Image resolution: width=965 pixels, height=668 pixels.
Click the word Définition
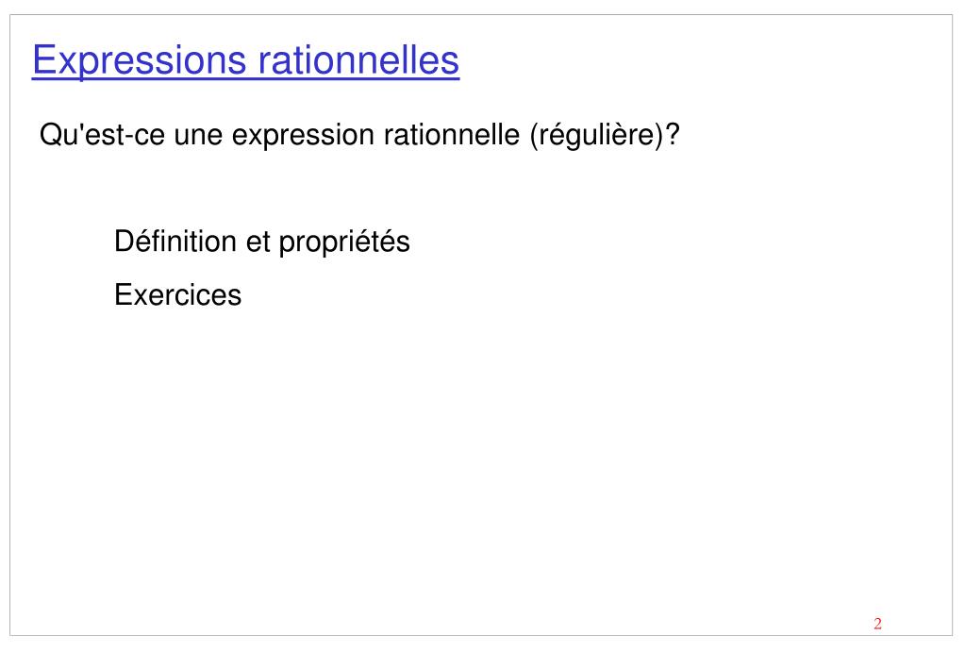tap(175, 241)
